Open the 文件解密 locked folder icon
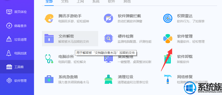This screenshot has width=222, height=95. coord(49,38)
